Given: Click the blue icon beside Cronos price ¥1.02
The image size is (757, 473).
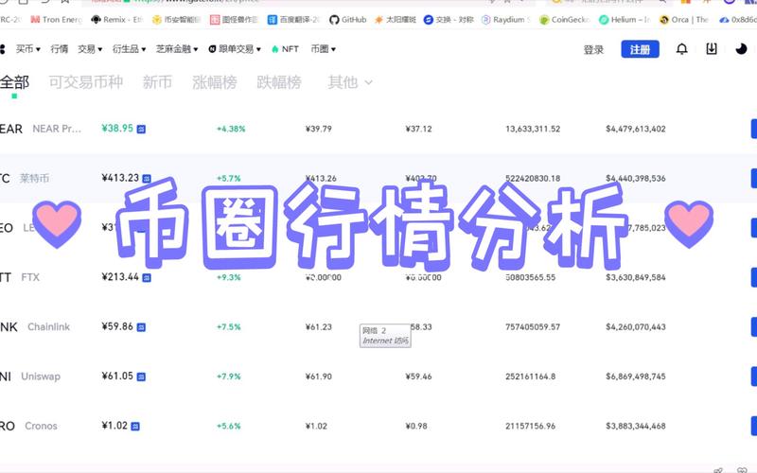Looking at the screenshot, I should pos(135,427).
